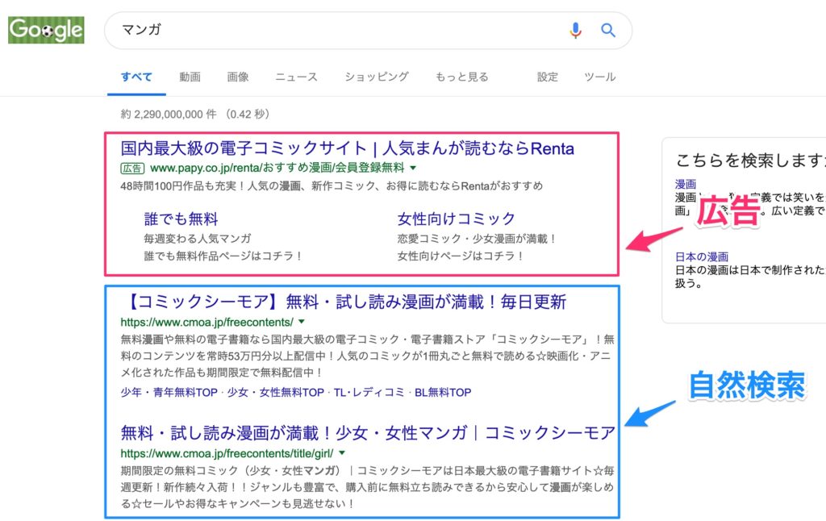Open the 【コミックシーモア】無料・試し読み漫画が満載 result
826x521 pixels.
(345, 302)
